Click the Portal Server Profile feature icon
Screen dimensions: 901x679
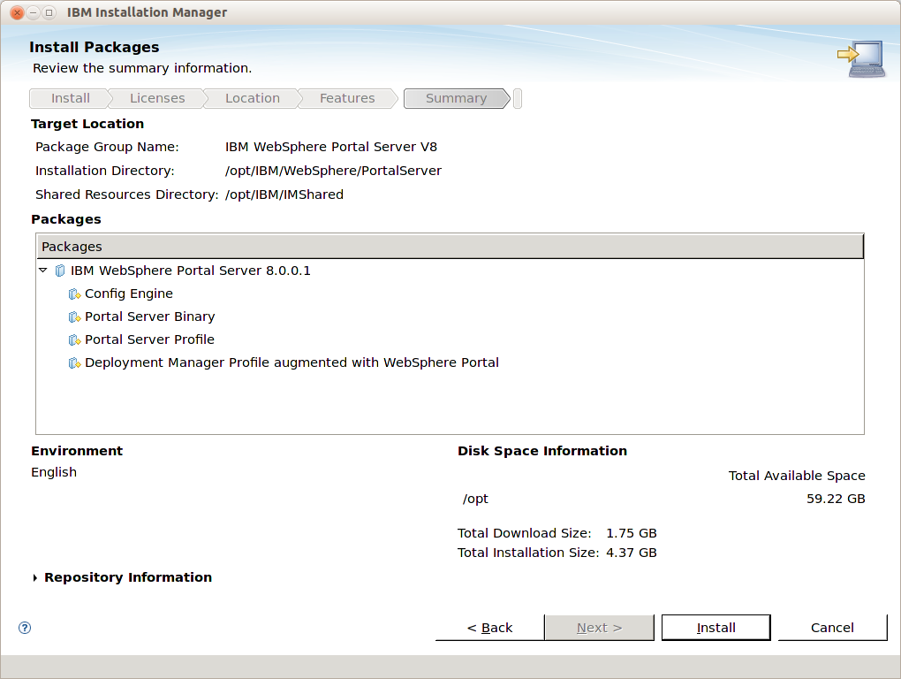coord(74,340)
